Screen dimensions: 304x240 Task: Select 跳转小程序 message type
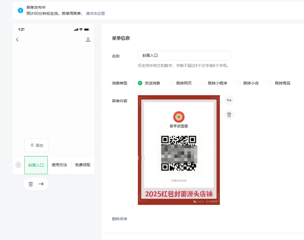(x=203, y=83)
